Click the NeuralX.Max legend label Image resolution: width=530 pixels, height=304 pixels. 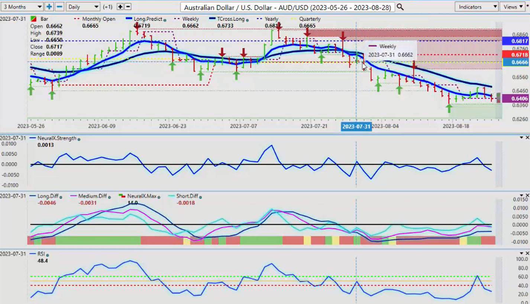coord(142,196)
